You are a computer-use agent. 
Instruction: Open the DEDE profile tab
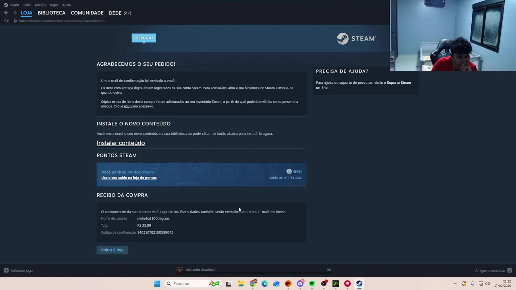pyautogui.click(x=121, y=13)
